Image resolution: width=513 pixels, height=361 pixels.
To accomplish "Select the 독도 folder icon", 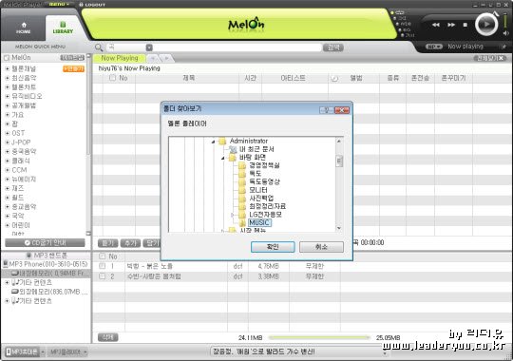I will pyautogui.click(x=242, y=174).
